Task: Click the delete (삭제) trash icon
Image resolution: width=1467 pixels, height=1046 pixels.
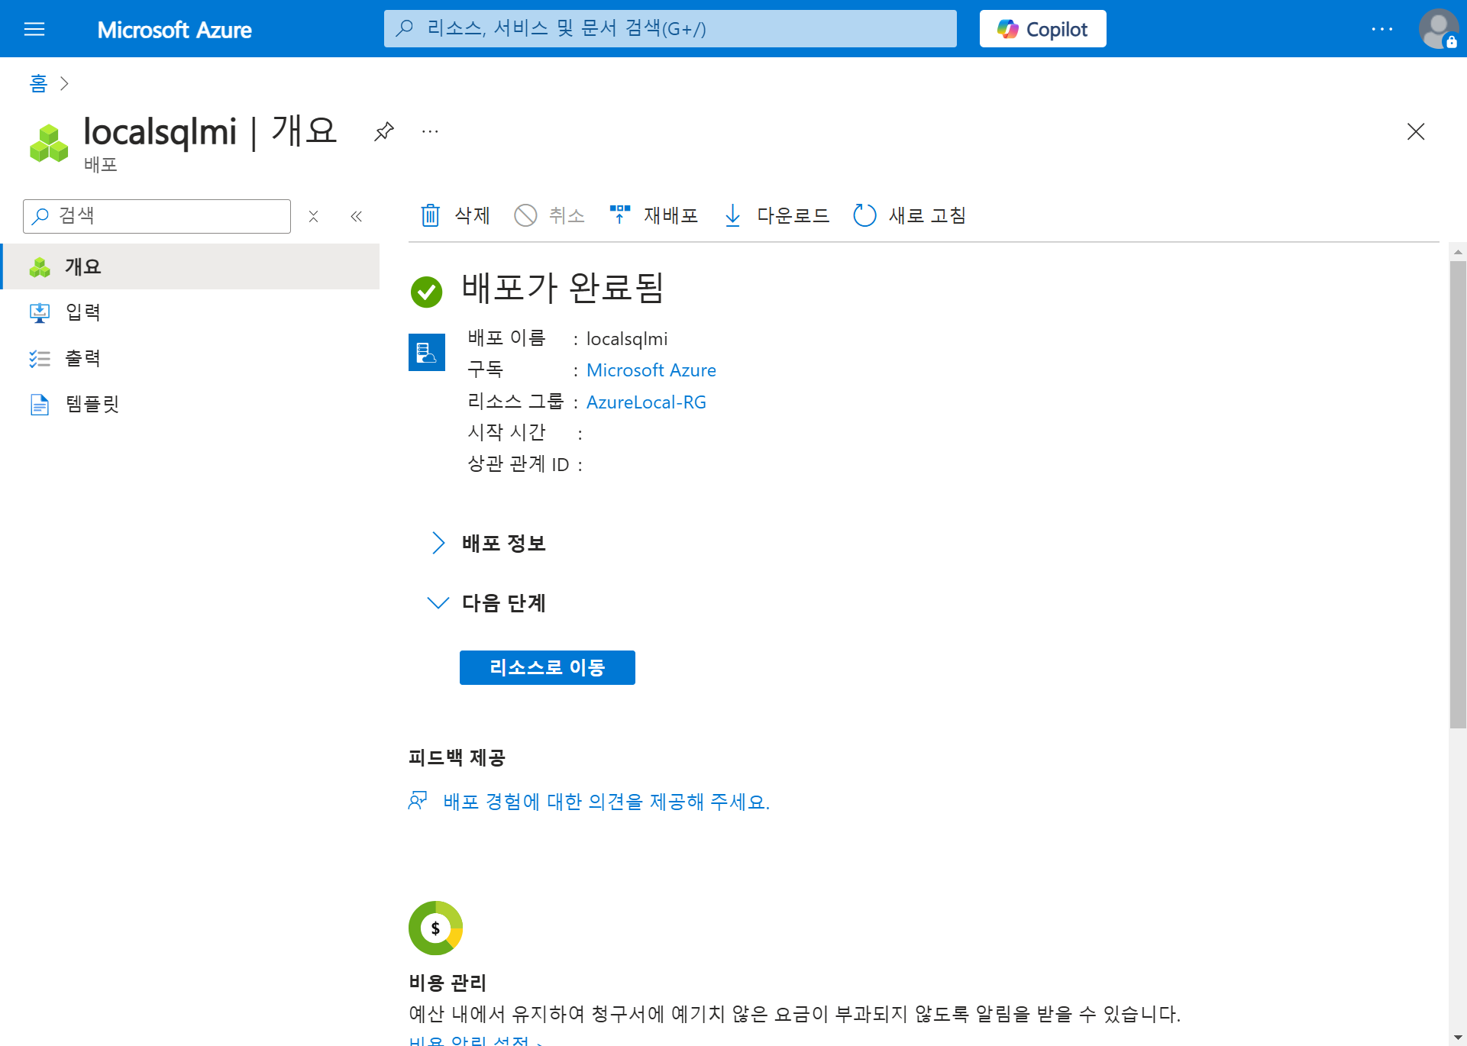Action: coord(431,215)
